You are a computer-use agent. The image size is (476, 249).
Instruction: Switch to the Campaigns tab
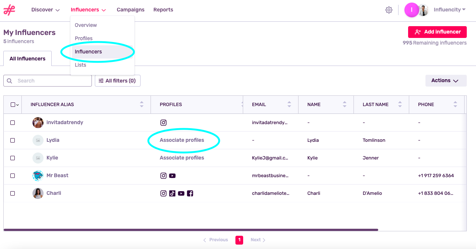(x=130, y=10)
